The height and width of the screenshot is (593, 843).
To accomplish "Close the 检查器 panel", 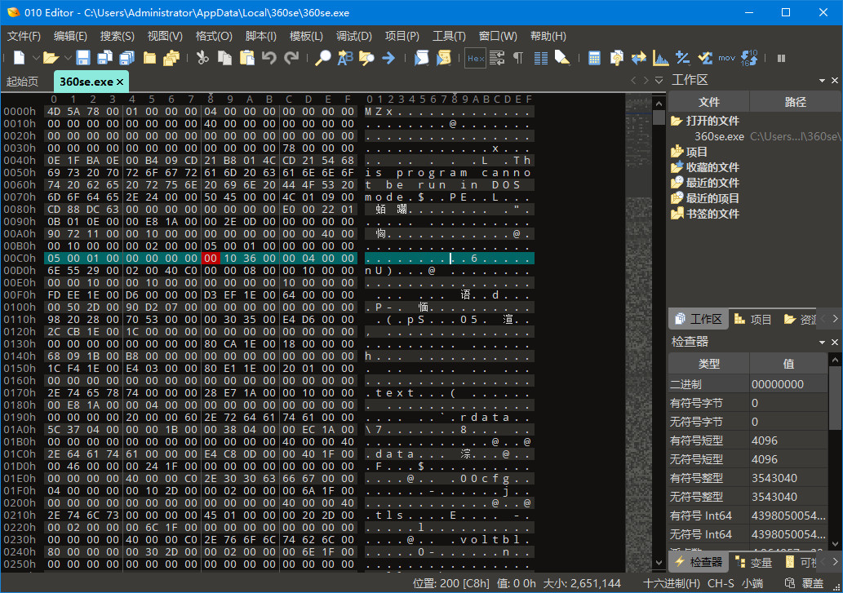I will pos(834,342).
